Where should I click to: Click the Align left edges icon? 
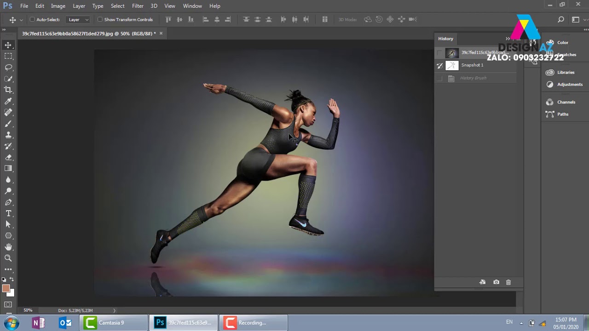[206, 19]
